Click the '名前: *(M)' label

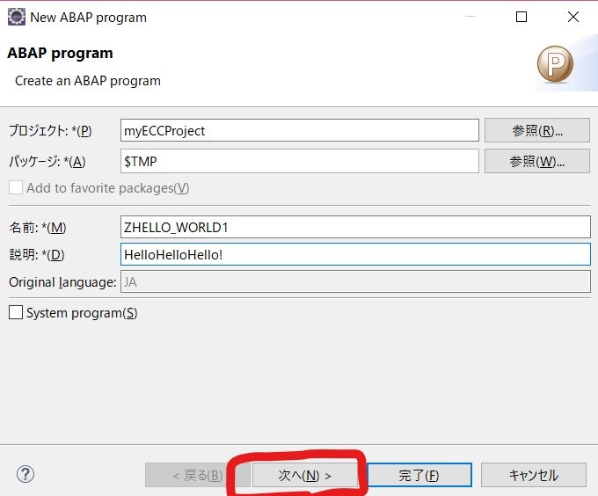point(37,228)
